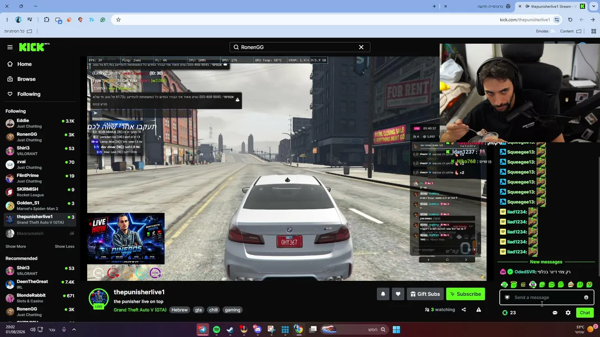Viewport: 600px width, 337px height.
Task: Open Spotify from the taskbar
Action: tap(217, 330)
